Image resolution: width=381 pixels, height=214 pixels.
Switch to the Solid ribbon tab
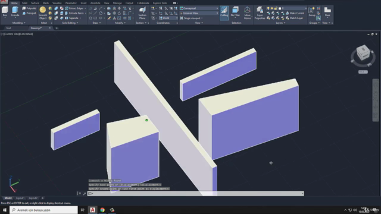(x=24, y=3)
